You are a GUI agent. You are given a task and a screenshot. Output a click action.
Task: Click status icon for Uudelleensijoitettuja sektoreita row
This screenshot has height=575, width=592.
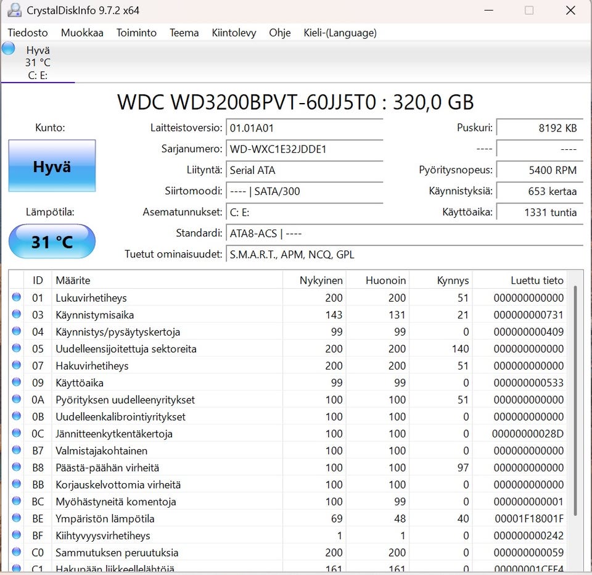coord(17,349)
